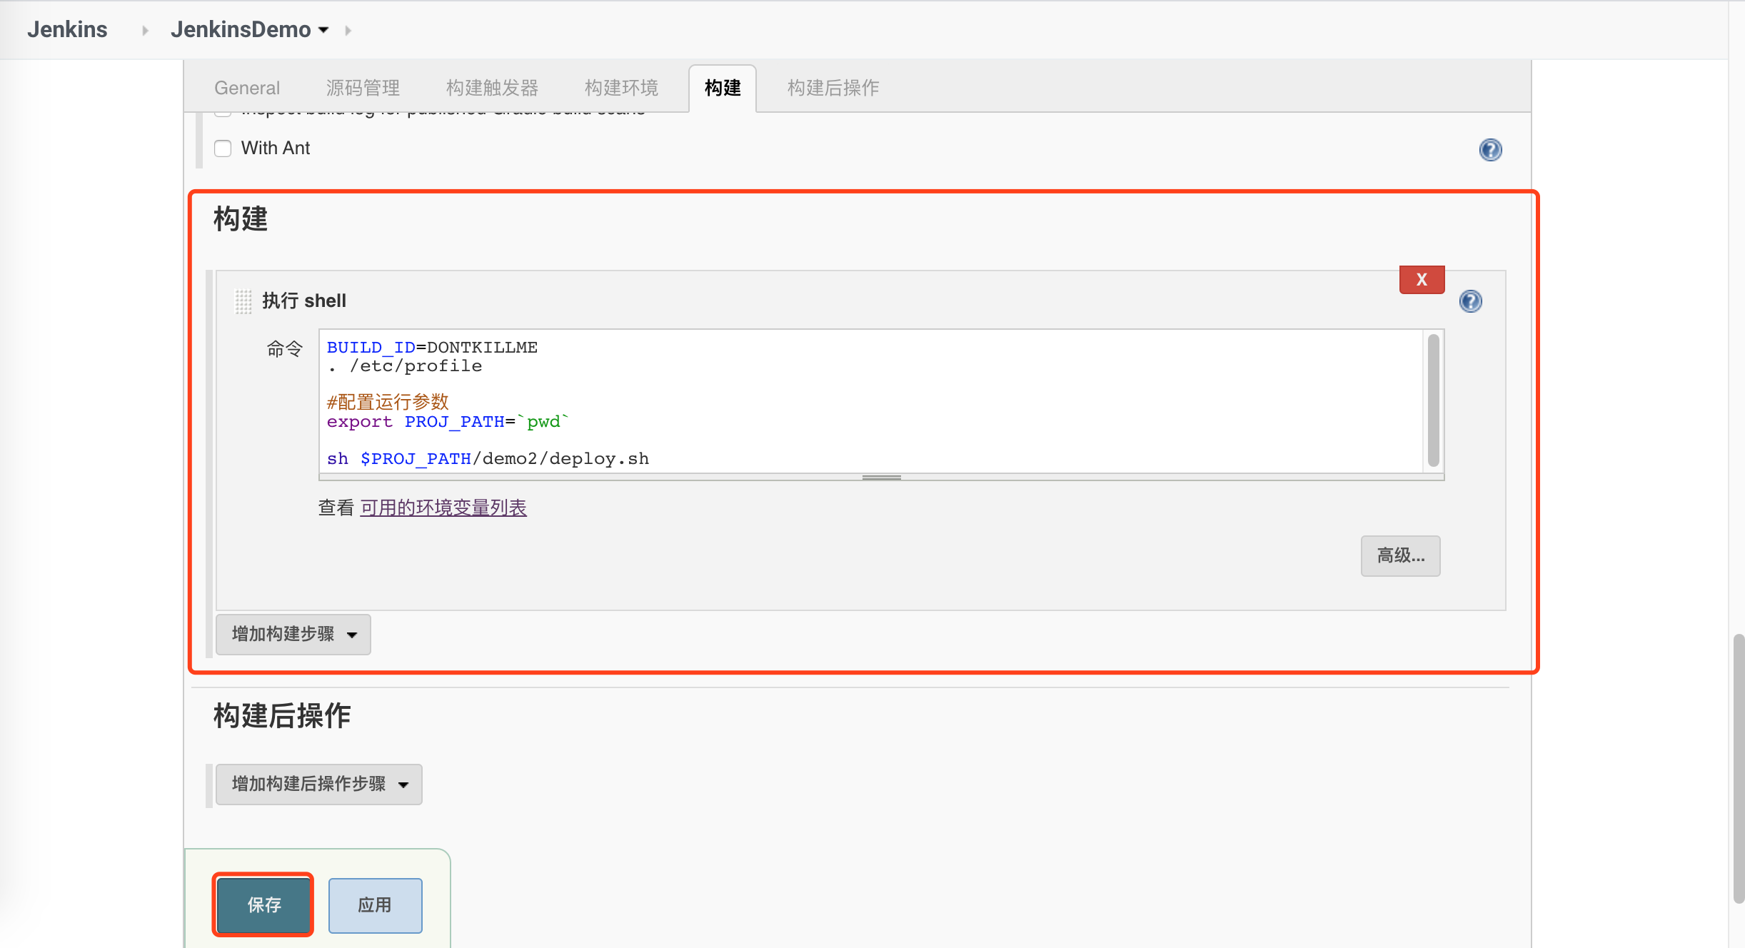Expand the 增加构建后操作步骤 dropdown
1745x948 pixels.
[x=319, y=784]
